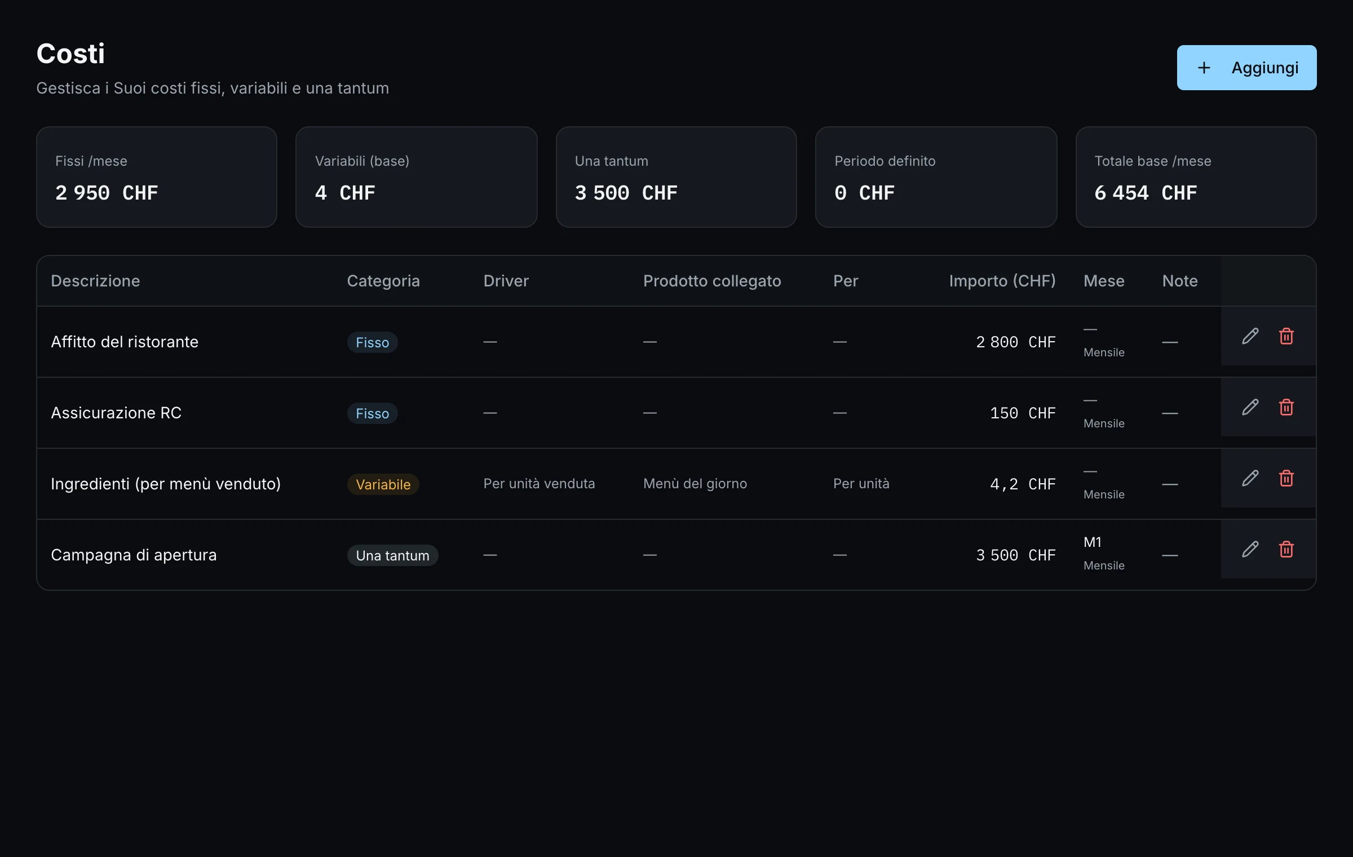Click the Fisso badge for Affitto del ristorante
The image size is (1353, 857).
(372, 342)
